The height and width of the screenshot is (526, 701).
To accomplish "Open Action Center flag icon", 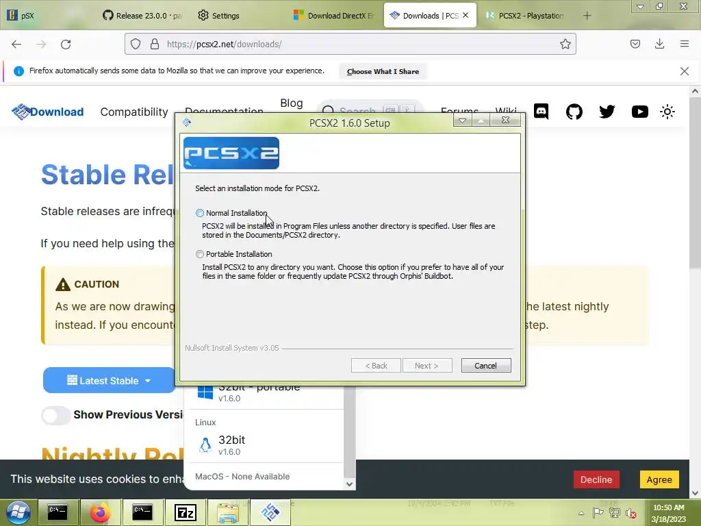I will point(598,513).
